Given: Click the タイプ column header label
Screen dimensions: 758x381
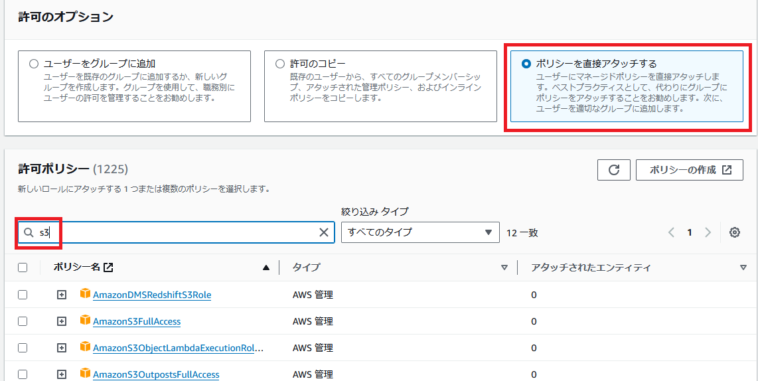Looking at the screenshot, I should click(x=306, y=267).
